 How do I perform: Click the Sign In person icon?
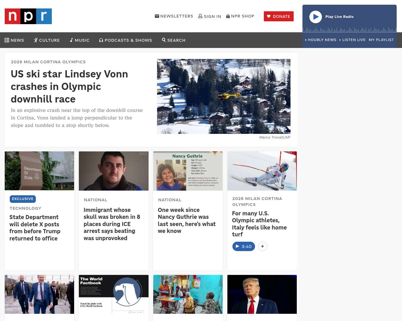point(200,16)
